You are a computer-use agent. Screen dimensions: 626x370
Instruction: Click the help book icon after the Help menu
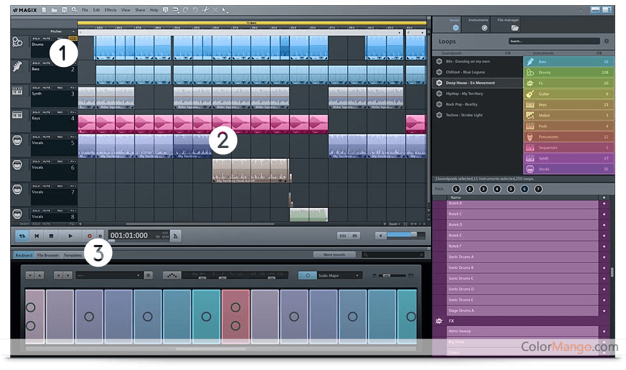tap(165, 10)
